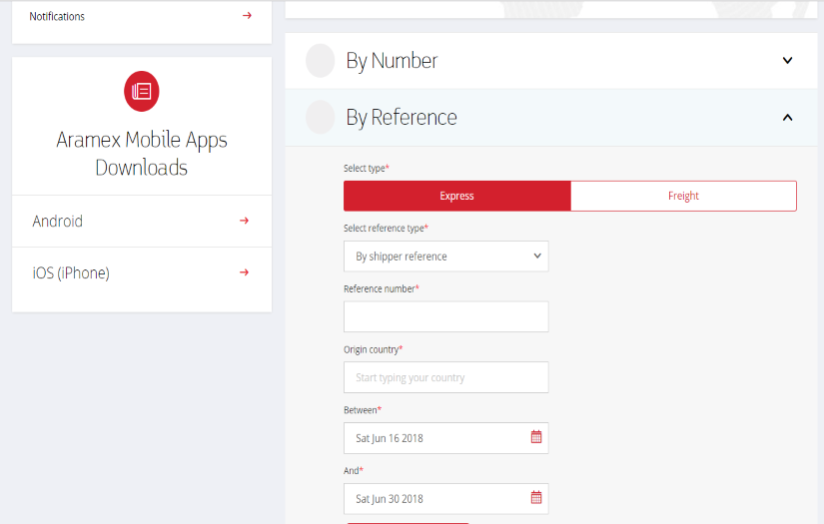Click the By Number heading

coord(392,61)
